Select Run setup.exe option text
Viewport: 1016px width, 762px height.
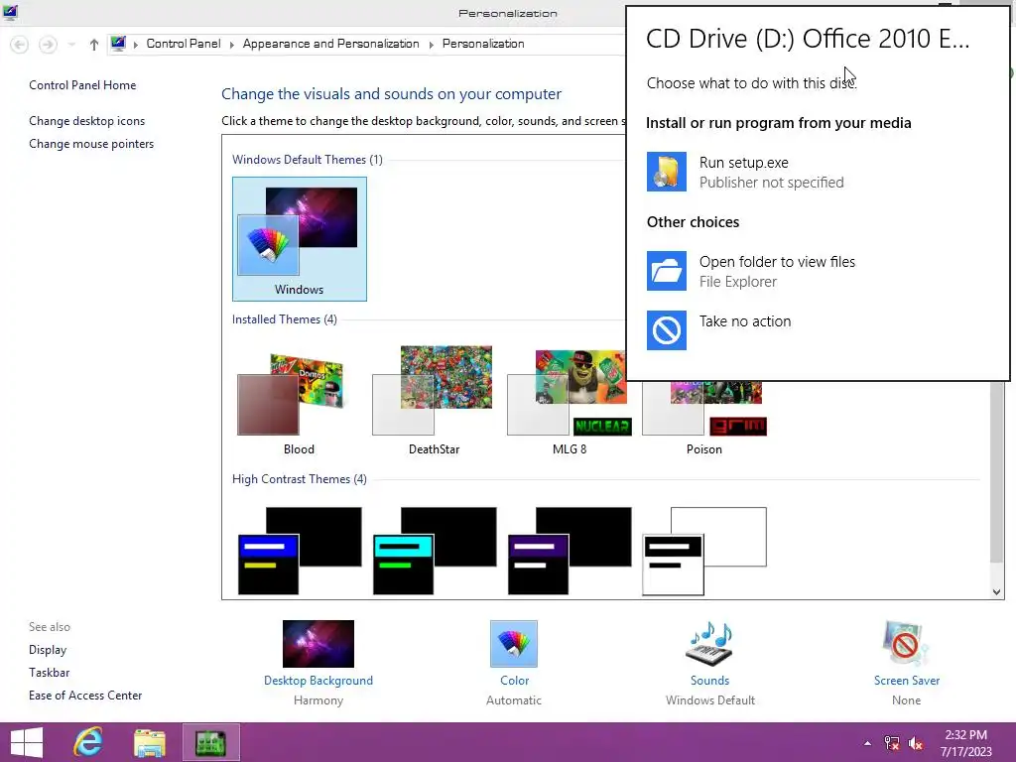tap(744, 163)
